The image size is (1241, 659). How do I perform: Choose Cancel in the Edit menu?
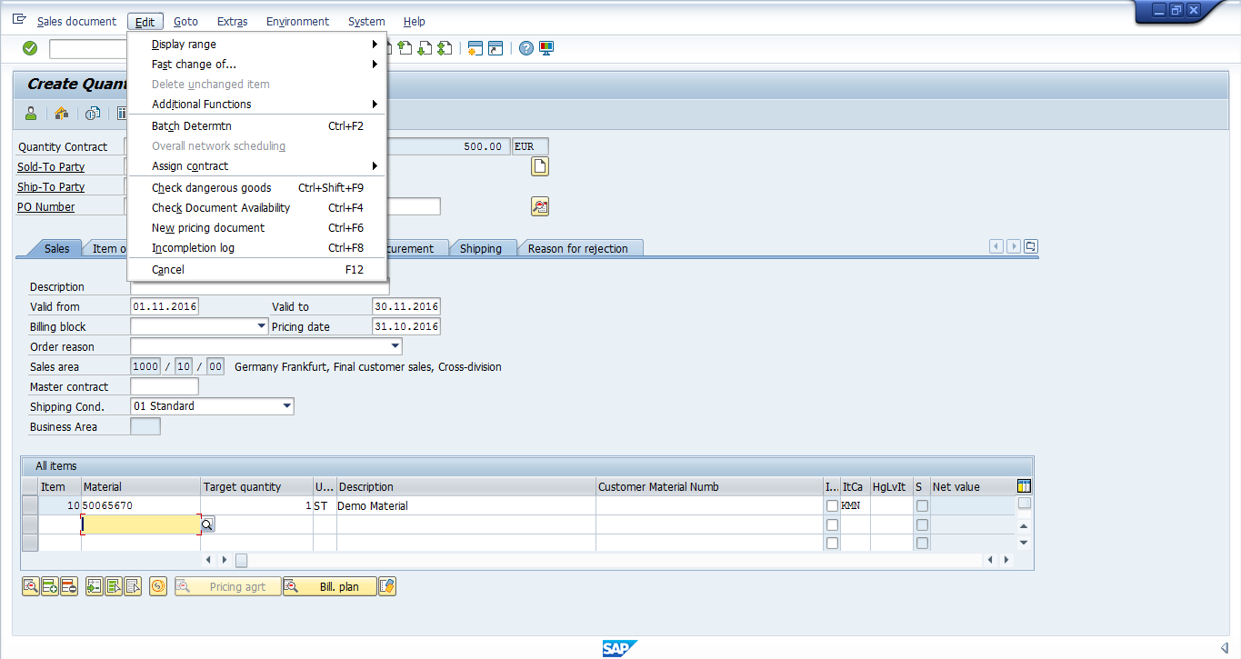(x=256, y=270)
